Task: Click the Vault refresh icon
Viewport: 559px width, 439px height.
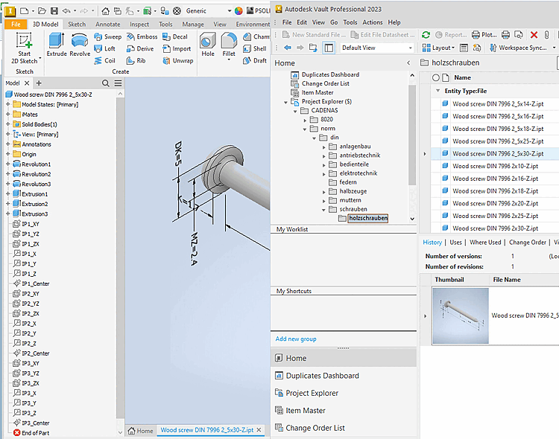Action: [426, 35]
